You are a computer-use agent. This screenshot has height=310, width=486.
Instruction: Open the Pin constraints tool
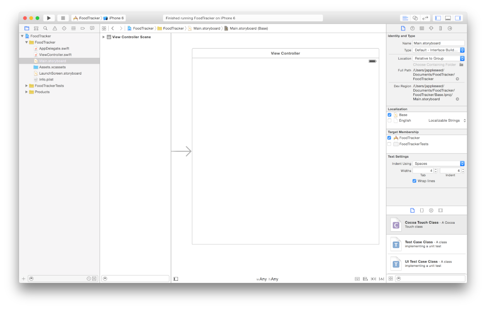point(373,279)
